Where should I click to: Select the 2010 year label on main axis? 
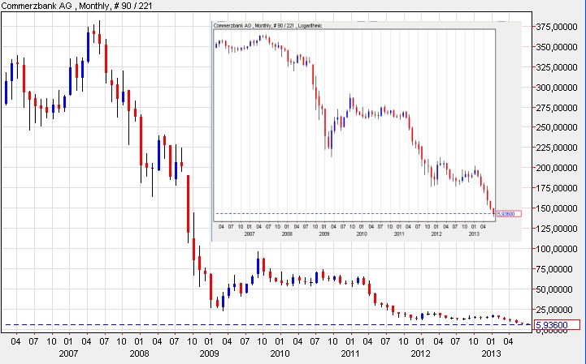coord(280,353)
